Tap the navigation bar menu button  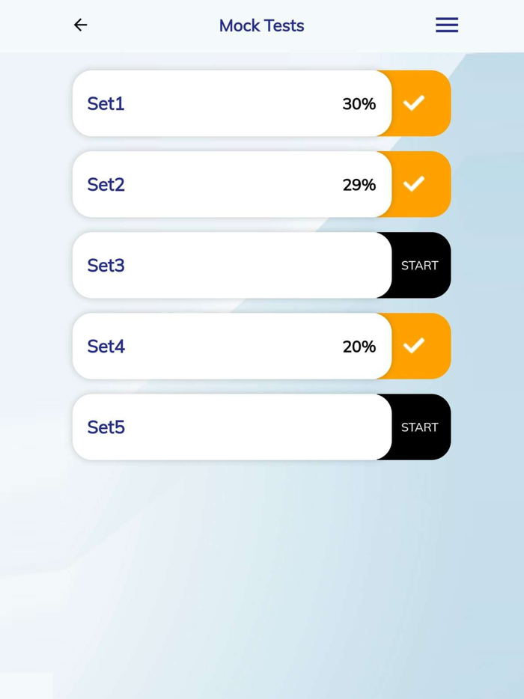point(446,25)
